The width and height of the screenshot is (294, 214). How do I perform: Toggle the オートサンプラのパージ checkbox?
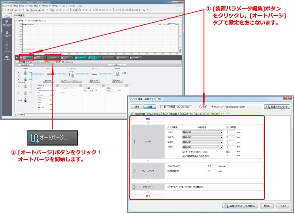184,152
